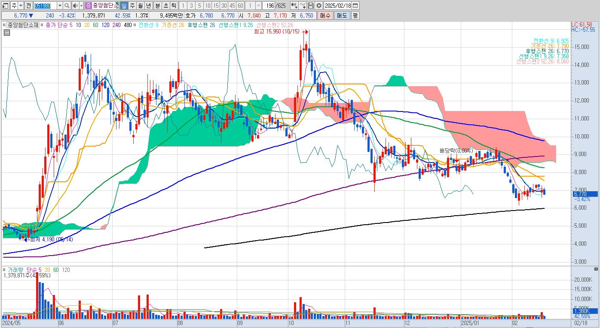
Task: Click the indicator add icon beside 625
Action: click(294, 6)
